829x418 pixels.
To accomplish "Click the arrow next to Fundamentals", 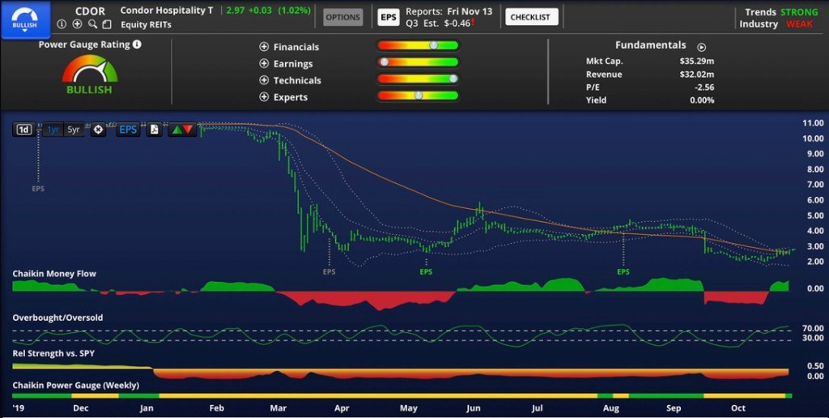I will [x=701, y=47].
